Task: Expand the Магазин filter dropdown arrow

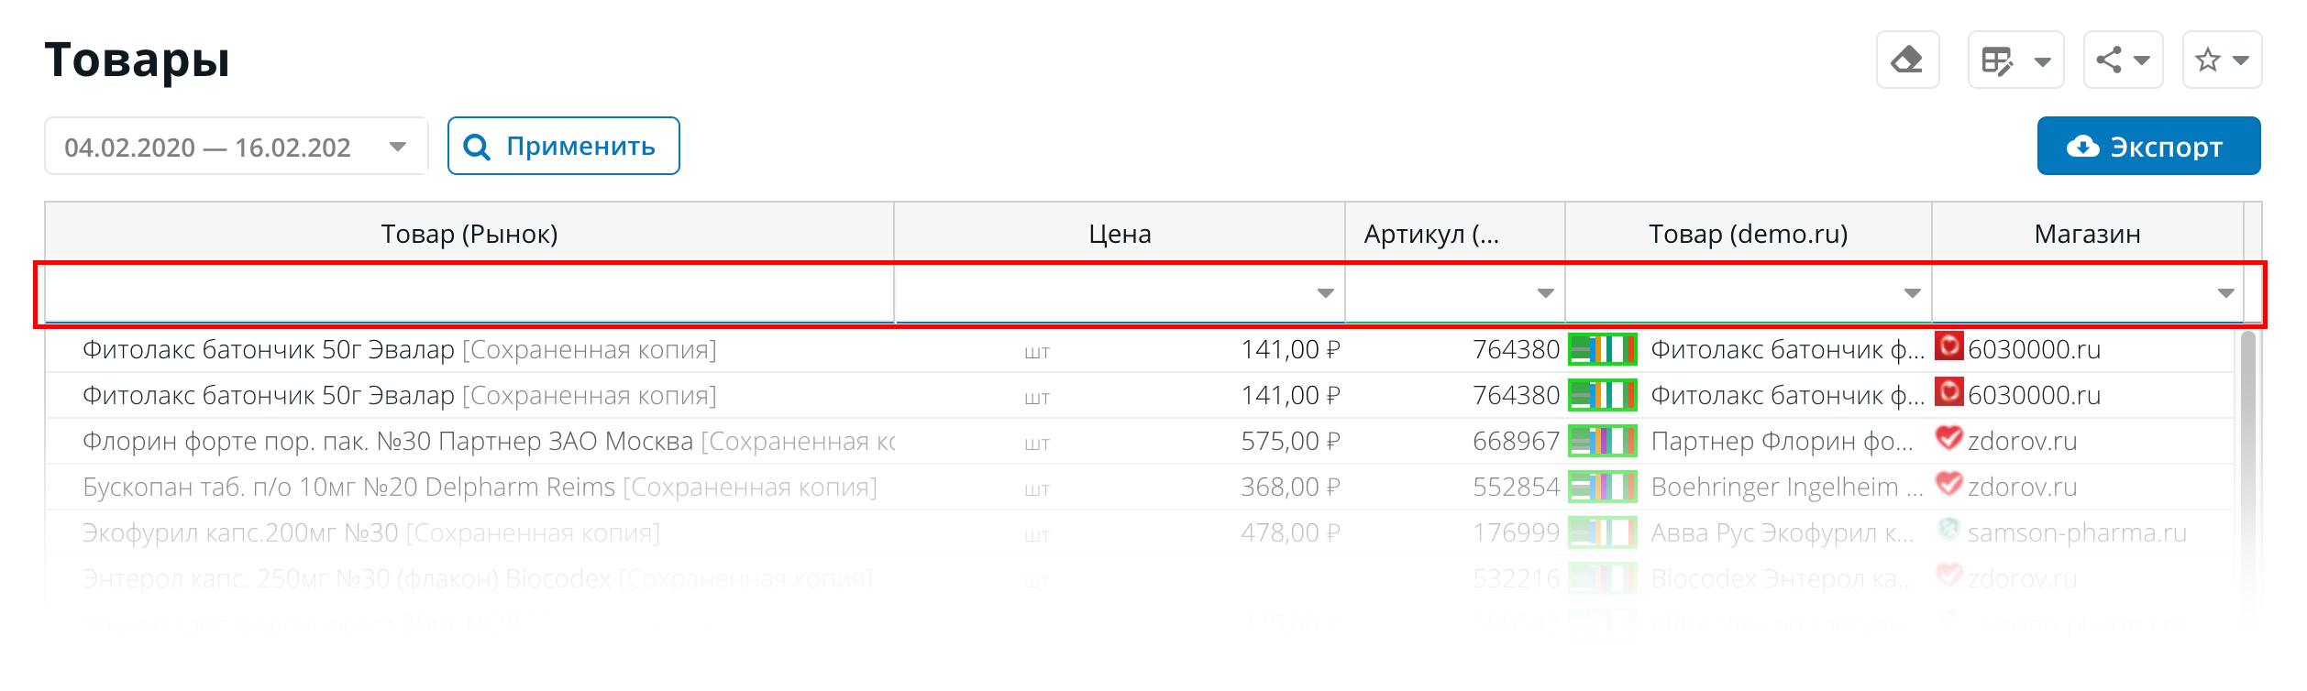Action: point(2225,293)
